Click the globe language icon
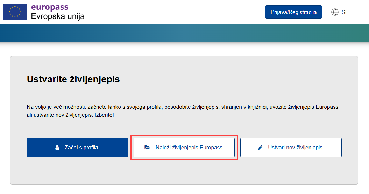Screen dimensions: 369x194 point(335,12)
